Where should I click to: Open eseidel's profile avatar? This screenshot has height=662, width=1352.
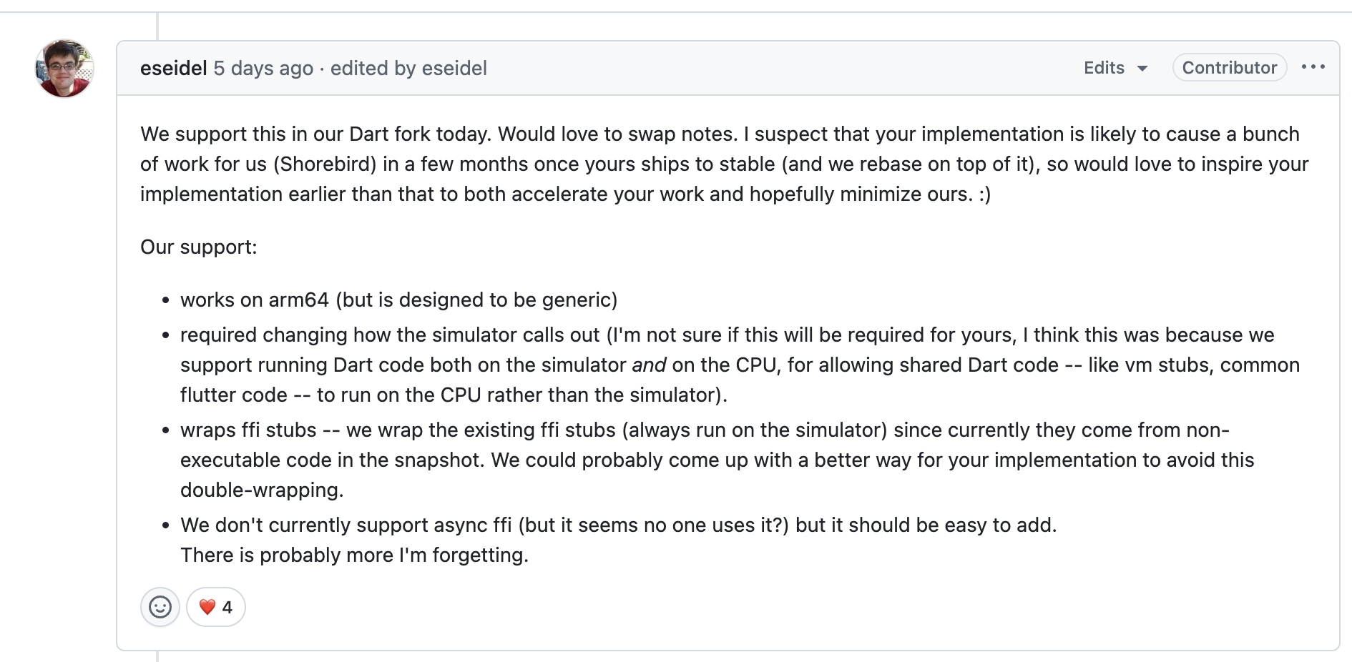click(x=64, y=69)
